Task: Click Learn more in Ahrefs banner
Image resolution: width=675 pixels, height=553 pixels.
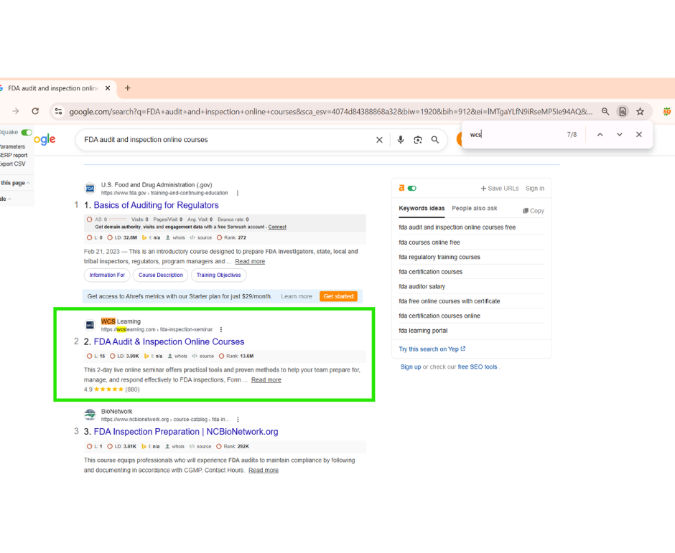Action: tap(297, 296)
